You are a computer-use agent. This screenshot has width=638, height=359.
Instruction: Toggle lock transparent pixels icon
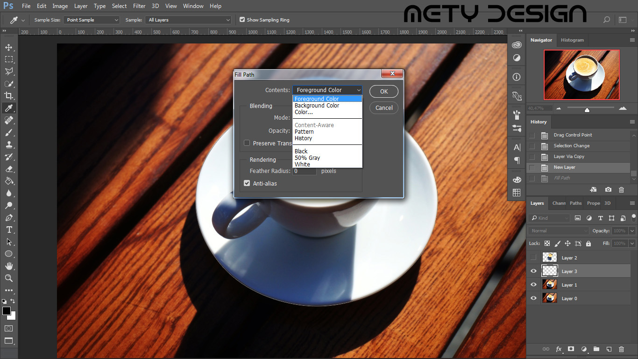pyautogui.click(x=547, y=244)
